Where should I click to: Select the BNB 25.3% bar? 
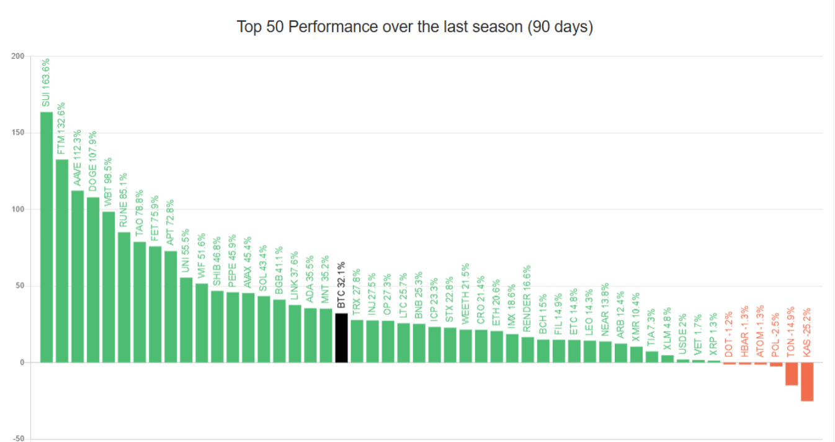[x=419, y=343]
